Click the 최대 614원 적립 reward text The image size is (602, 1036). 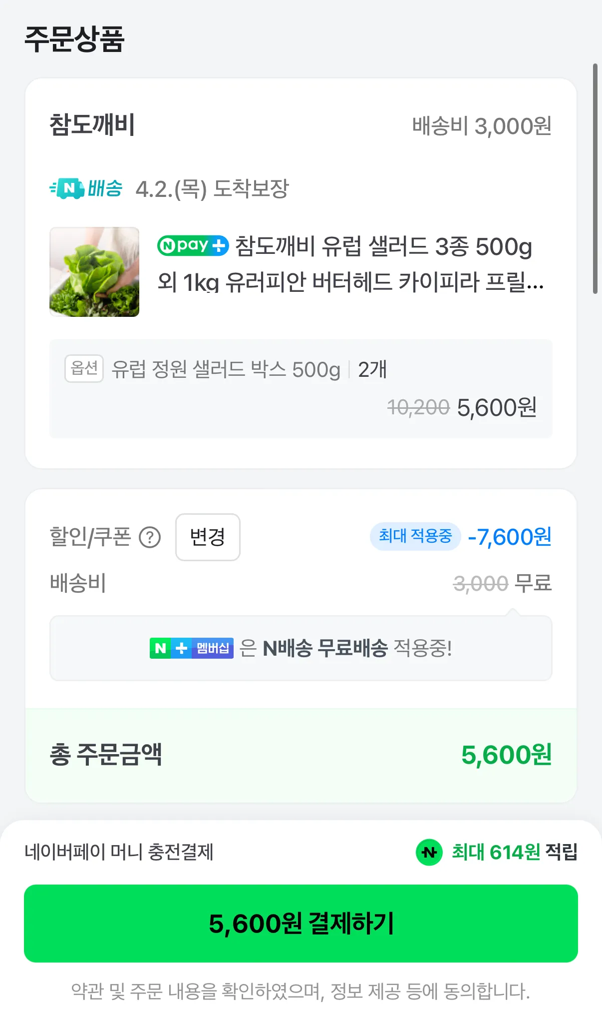pyautogui.click(x=514, y=852)
